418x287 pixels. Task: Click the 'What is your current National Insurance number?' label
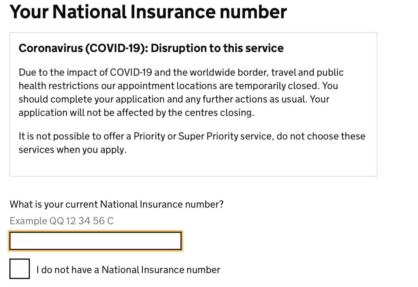(x=116, y=204)
